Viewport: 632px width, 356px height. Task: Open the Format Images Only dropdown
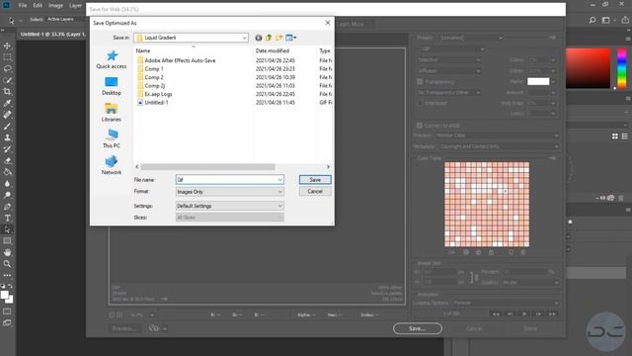(230, 192)
